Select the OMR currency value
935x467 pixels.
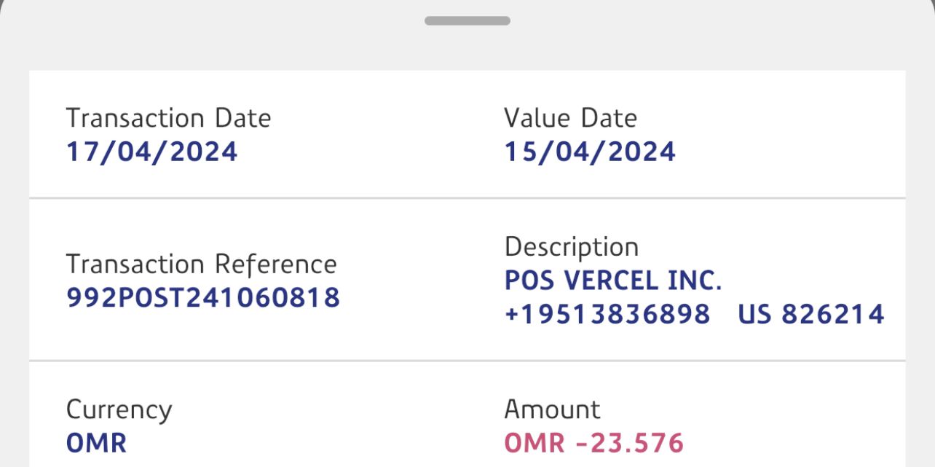coord(96,442)
